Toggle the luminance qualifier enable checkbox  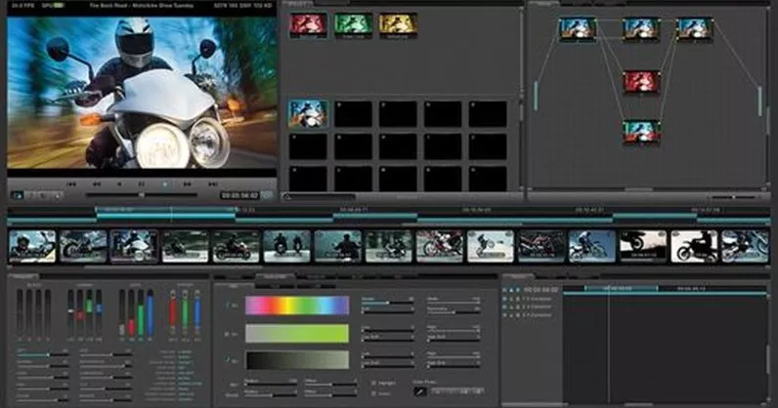[228, 360]
